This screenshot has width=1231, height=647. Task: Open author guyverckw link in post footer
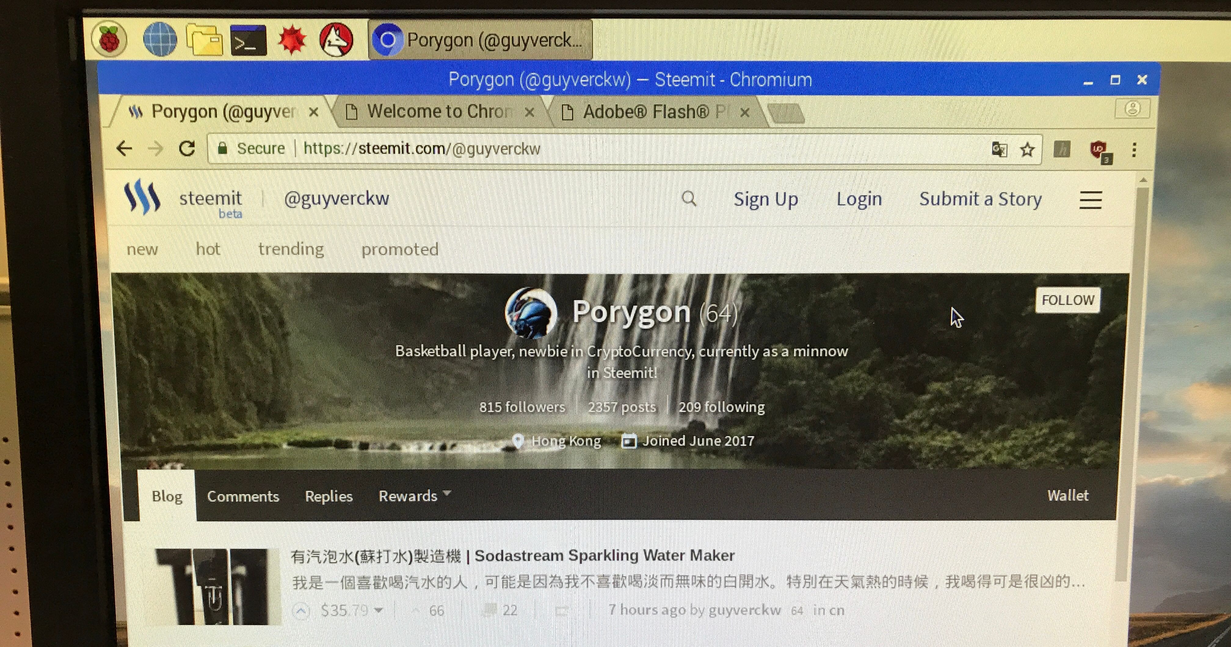(745, 610)
